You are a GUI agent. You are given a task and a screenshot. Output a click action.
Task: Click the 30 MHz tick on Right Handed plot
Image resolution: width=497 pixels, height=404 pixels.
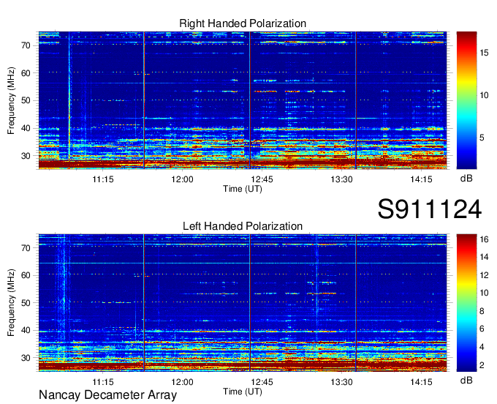click(26, 156)
